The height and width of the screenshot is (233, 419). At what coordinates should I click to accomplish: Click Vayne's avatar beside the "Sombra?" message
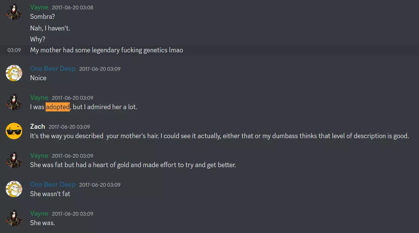[14, 12]
